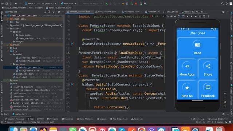Collapse the assets folder
The image size is (233, 131).
click(8, 28)
